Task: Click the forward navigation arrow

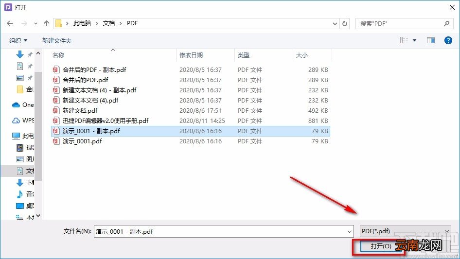Action: coord(24,23)
